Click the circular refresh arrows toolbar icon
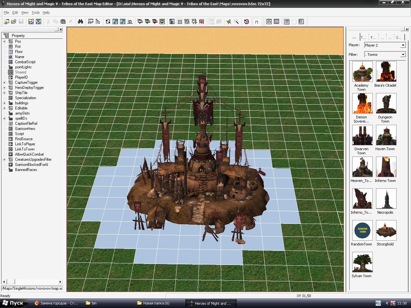 point(108,21)
